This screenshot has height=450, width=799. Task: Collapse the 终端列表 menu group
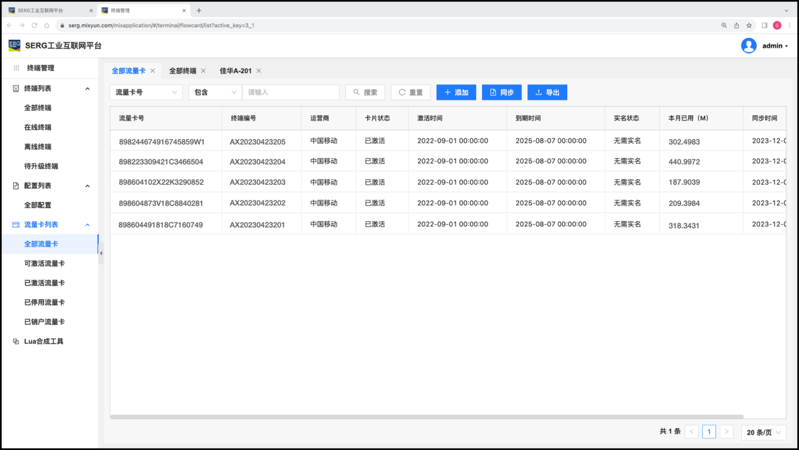pyautogui.click(x=88, y=89)
